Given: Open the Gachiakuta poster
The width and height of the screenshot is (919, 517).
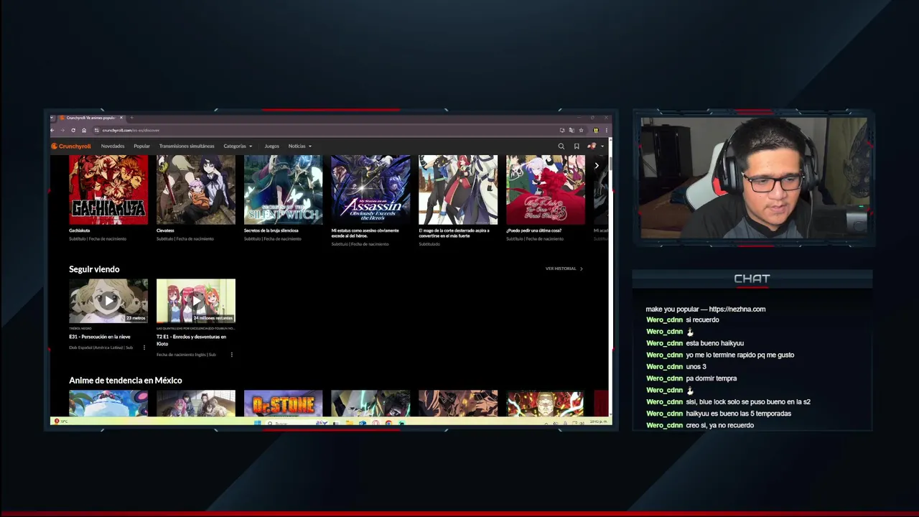Looking at the screenshot, I should click(x=108, y=190).
